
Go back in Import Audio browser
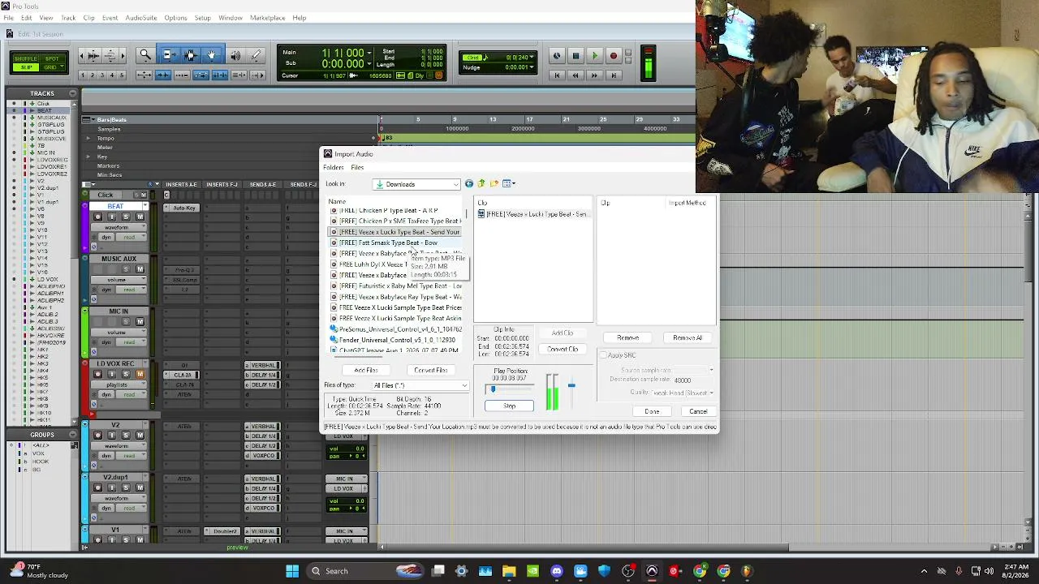pyautogui.click(x=469, y=184)
